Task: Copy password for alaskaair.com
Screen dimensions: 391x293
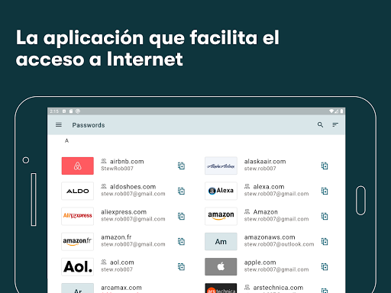Action: tap(325, 166)
